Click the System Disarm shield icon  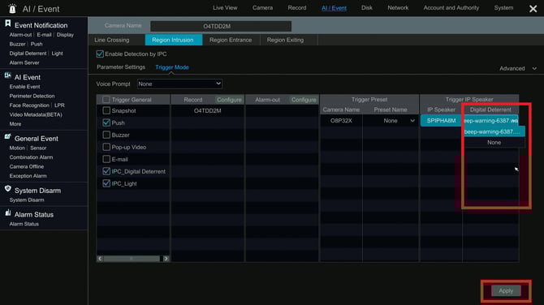pos(7,188)
